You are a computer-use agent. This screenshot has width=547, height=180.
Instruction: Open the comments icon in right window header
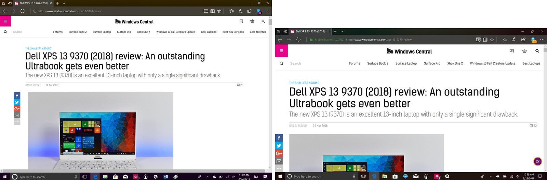(x=511, y=51)
